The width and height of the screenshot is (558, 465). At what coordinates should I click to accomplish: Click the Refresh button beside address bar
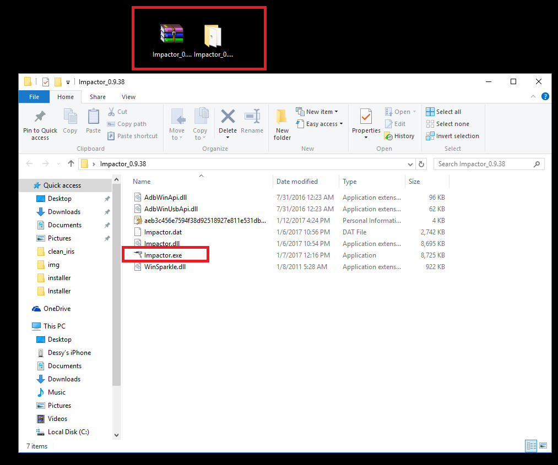pos(421,164)
